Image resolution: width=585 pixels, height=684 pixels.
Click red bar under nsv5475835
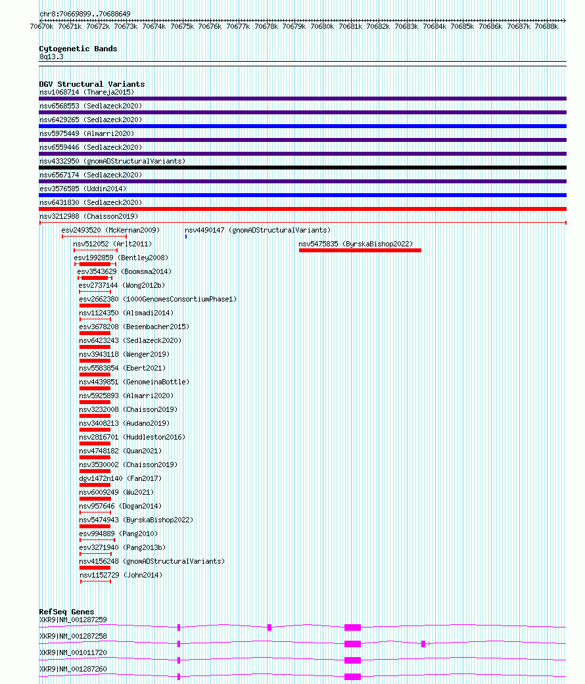[360, 250]
